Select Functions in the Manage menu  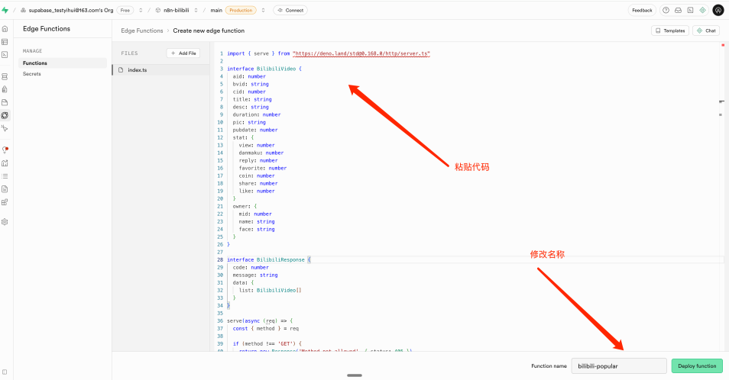(x=34, y=63)
